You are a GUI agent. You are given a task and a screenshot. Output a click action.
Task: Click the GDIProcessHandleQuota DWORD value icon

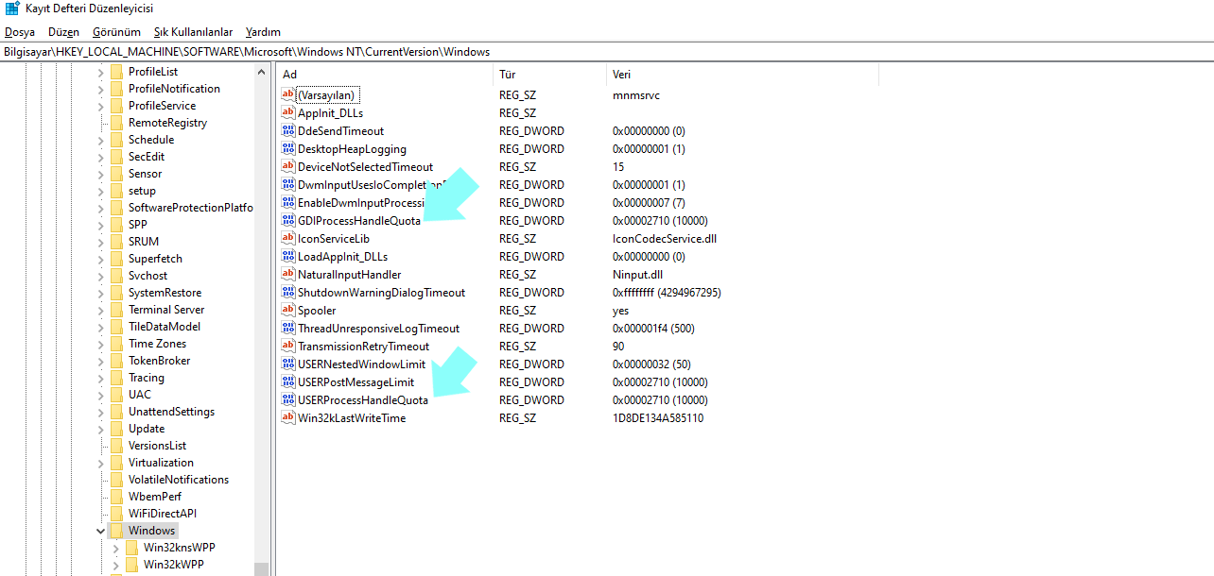(x=288, y=221)
